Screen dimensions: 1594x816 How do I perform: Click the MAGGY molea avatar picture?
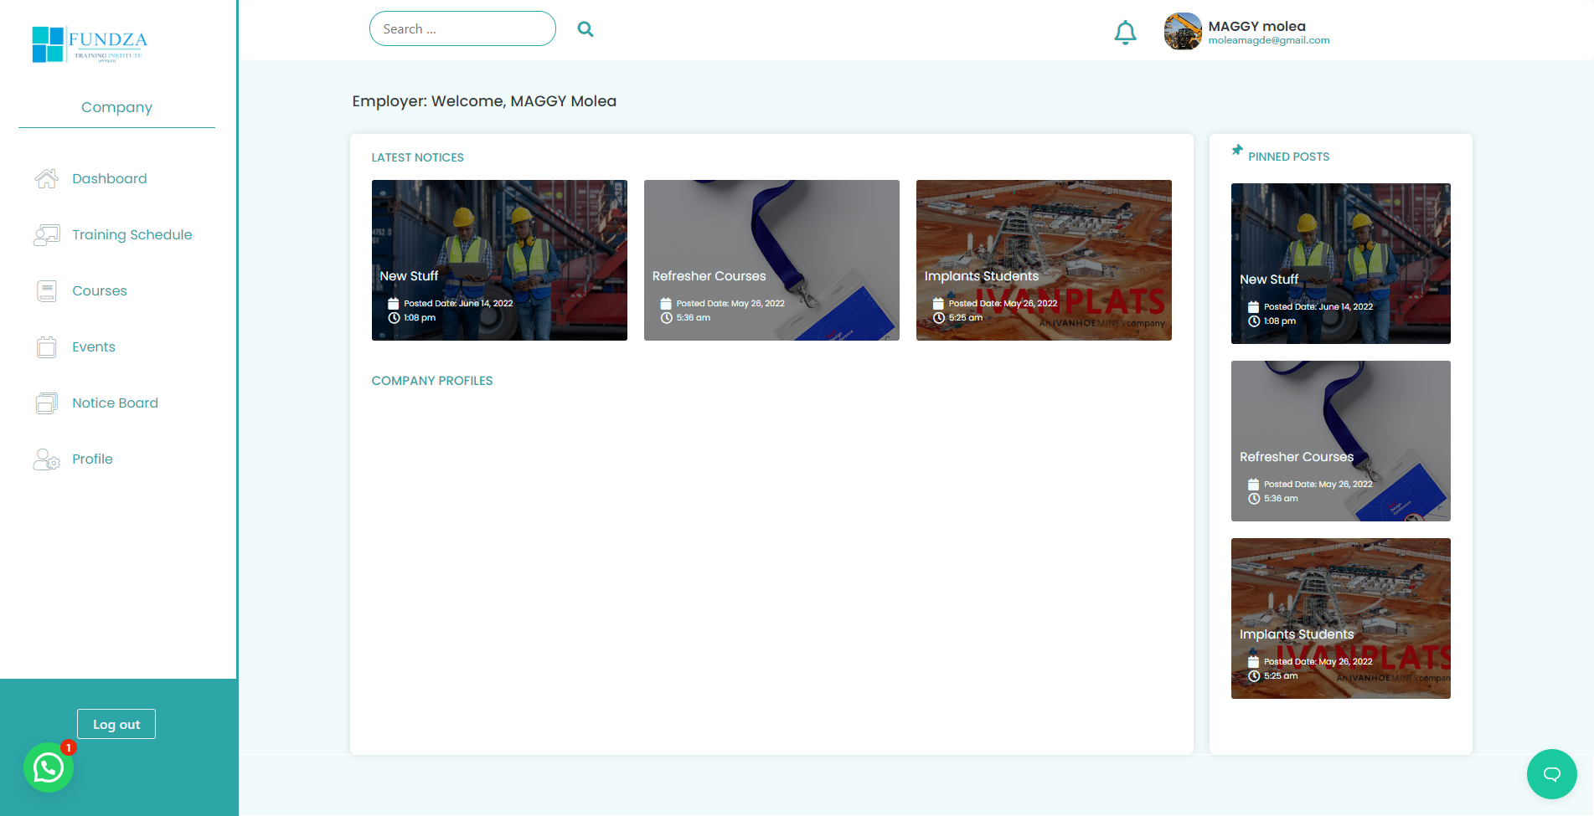[x=1183, y=32]
